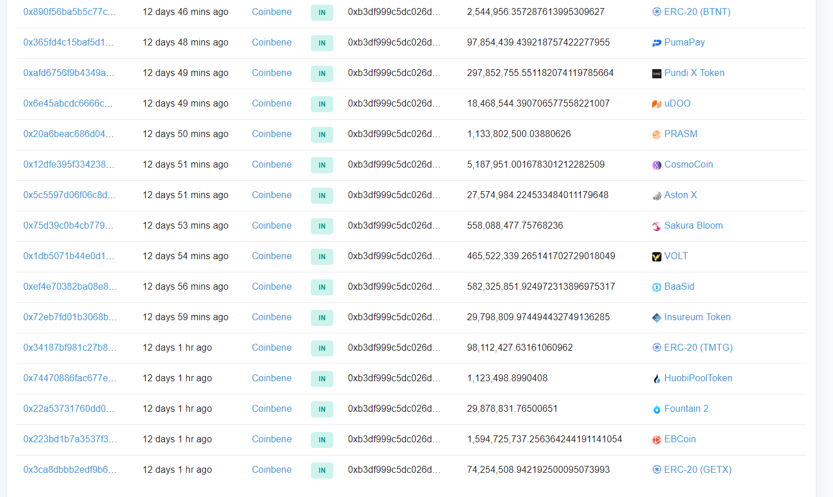Open transaction hash 0x74470886fac677e...
This screenshot has height=497, width=833.
pyautogui.click(x=70, y=378)
